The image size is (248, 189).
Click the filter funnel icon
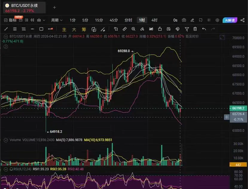[x=187, y=29]
